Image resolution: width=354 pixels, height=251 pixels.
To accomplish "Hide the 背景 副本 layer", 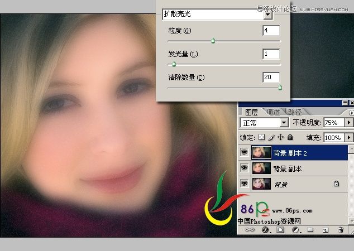I will (244, 168).
